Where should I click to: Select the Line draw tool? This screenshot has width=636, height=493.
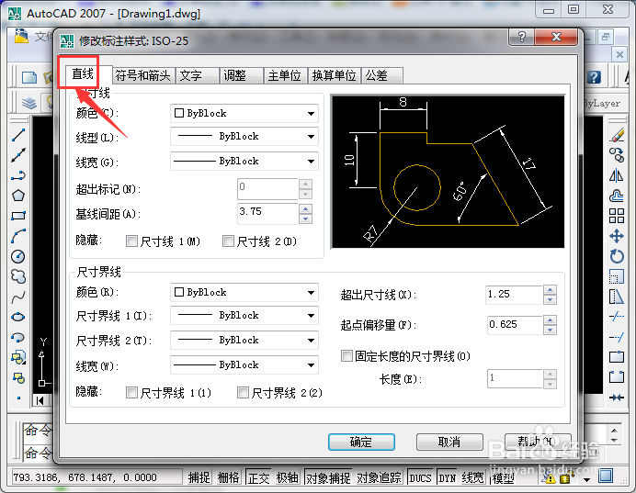pos(18,135)
